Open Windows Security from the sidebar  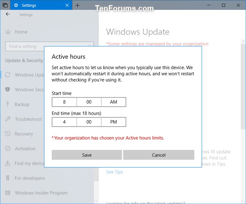(x=29, y=90)
